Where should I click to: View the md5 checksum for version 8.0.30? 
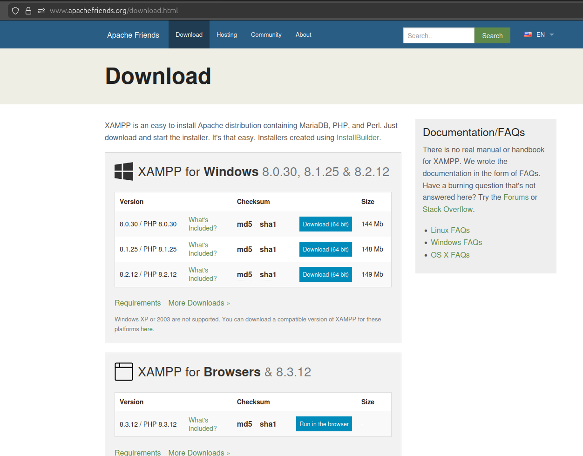244,224
